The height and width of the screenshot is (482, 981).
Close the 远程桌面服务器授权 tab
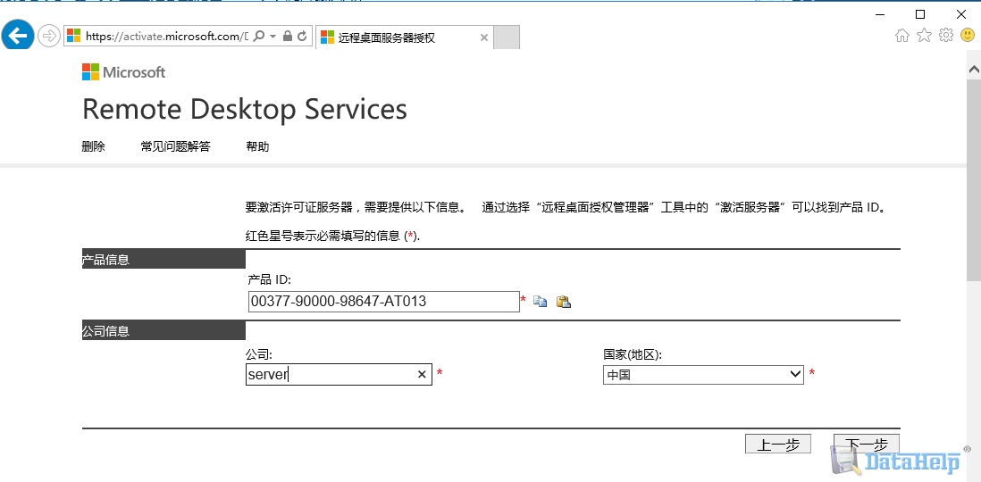tap(483, 37)
